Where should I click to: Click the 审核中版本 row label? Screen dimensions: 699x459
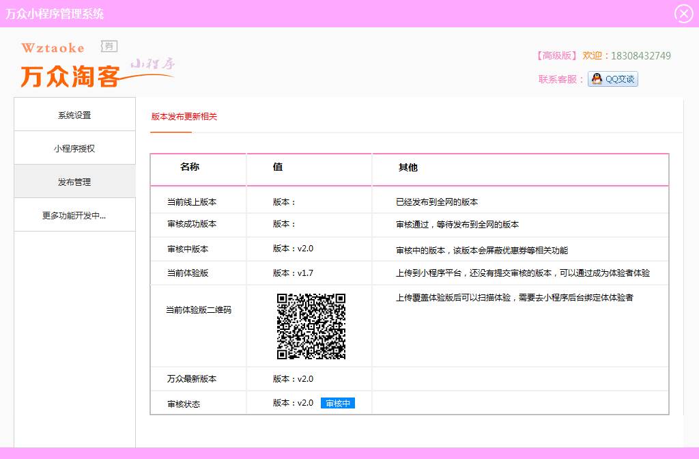tap(188, 249)
